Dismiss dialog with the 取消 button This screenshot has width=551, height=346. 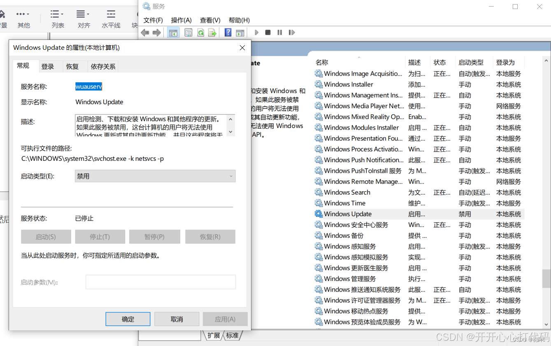177,319
